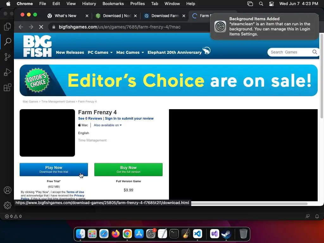Open the History menu
Image resolution: width=324 pixels, height=243 pixels.
pyautogui.click(x=89, y=4)
